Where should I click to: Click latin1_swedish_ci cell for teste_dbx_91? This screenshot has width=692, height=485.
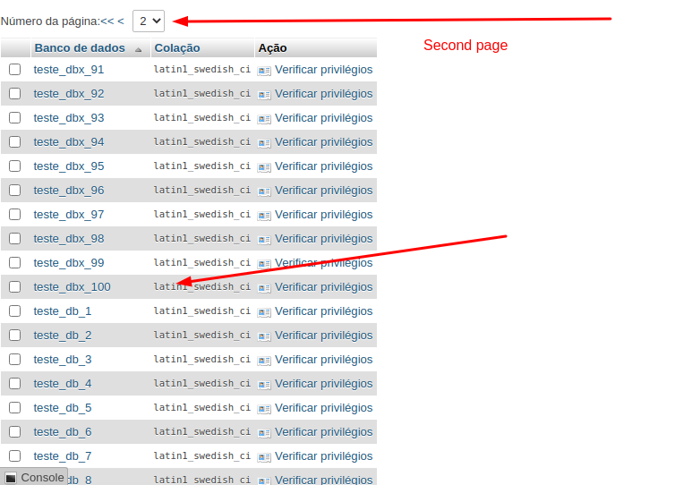[202, 69]
